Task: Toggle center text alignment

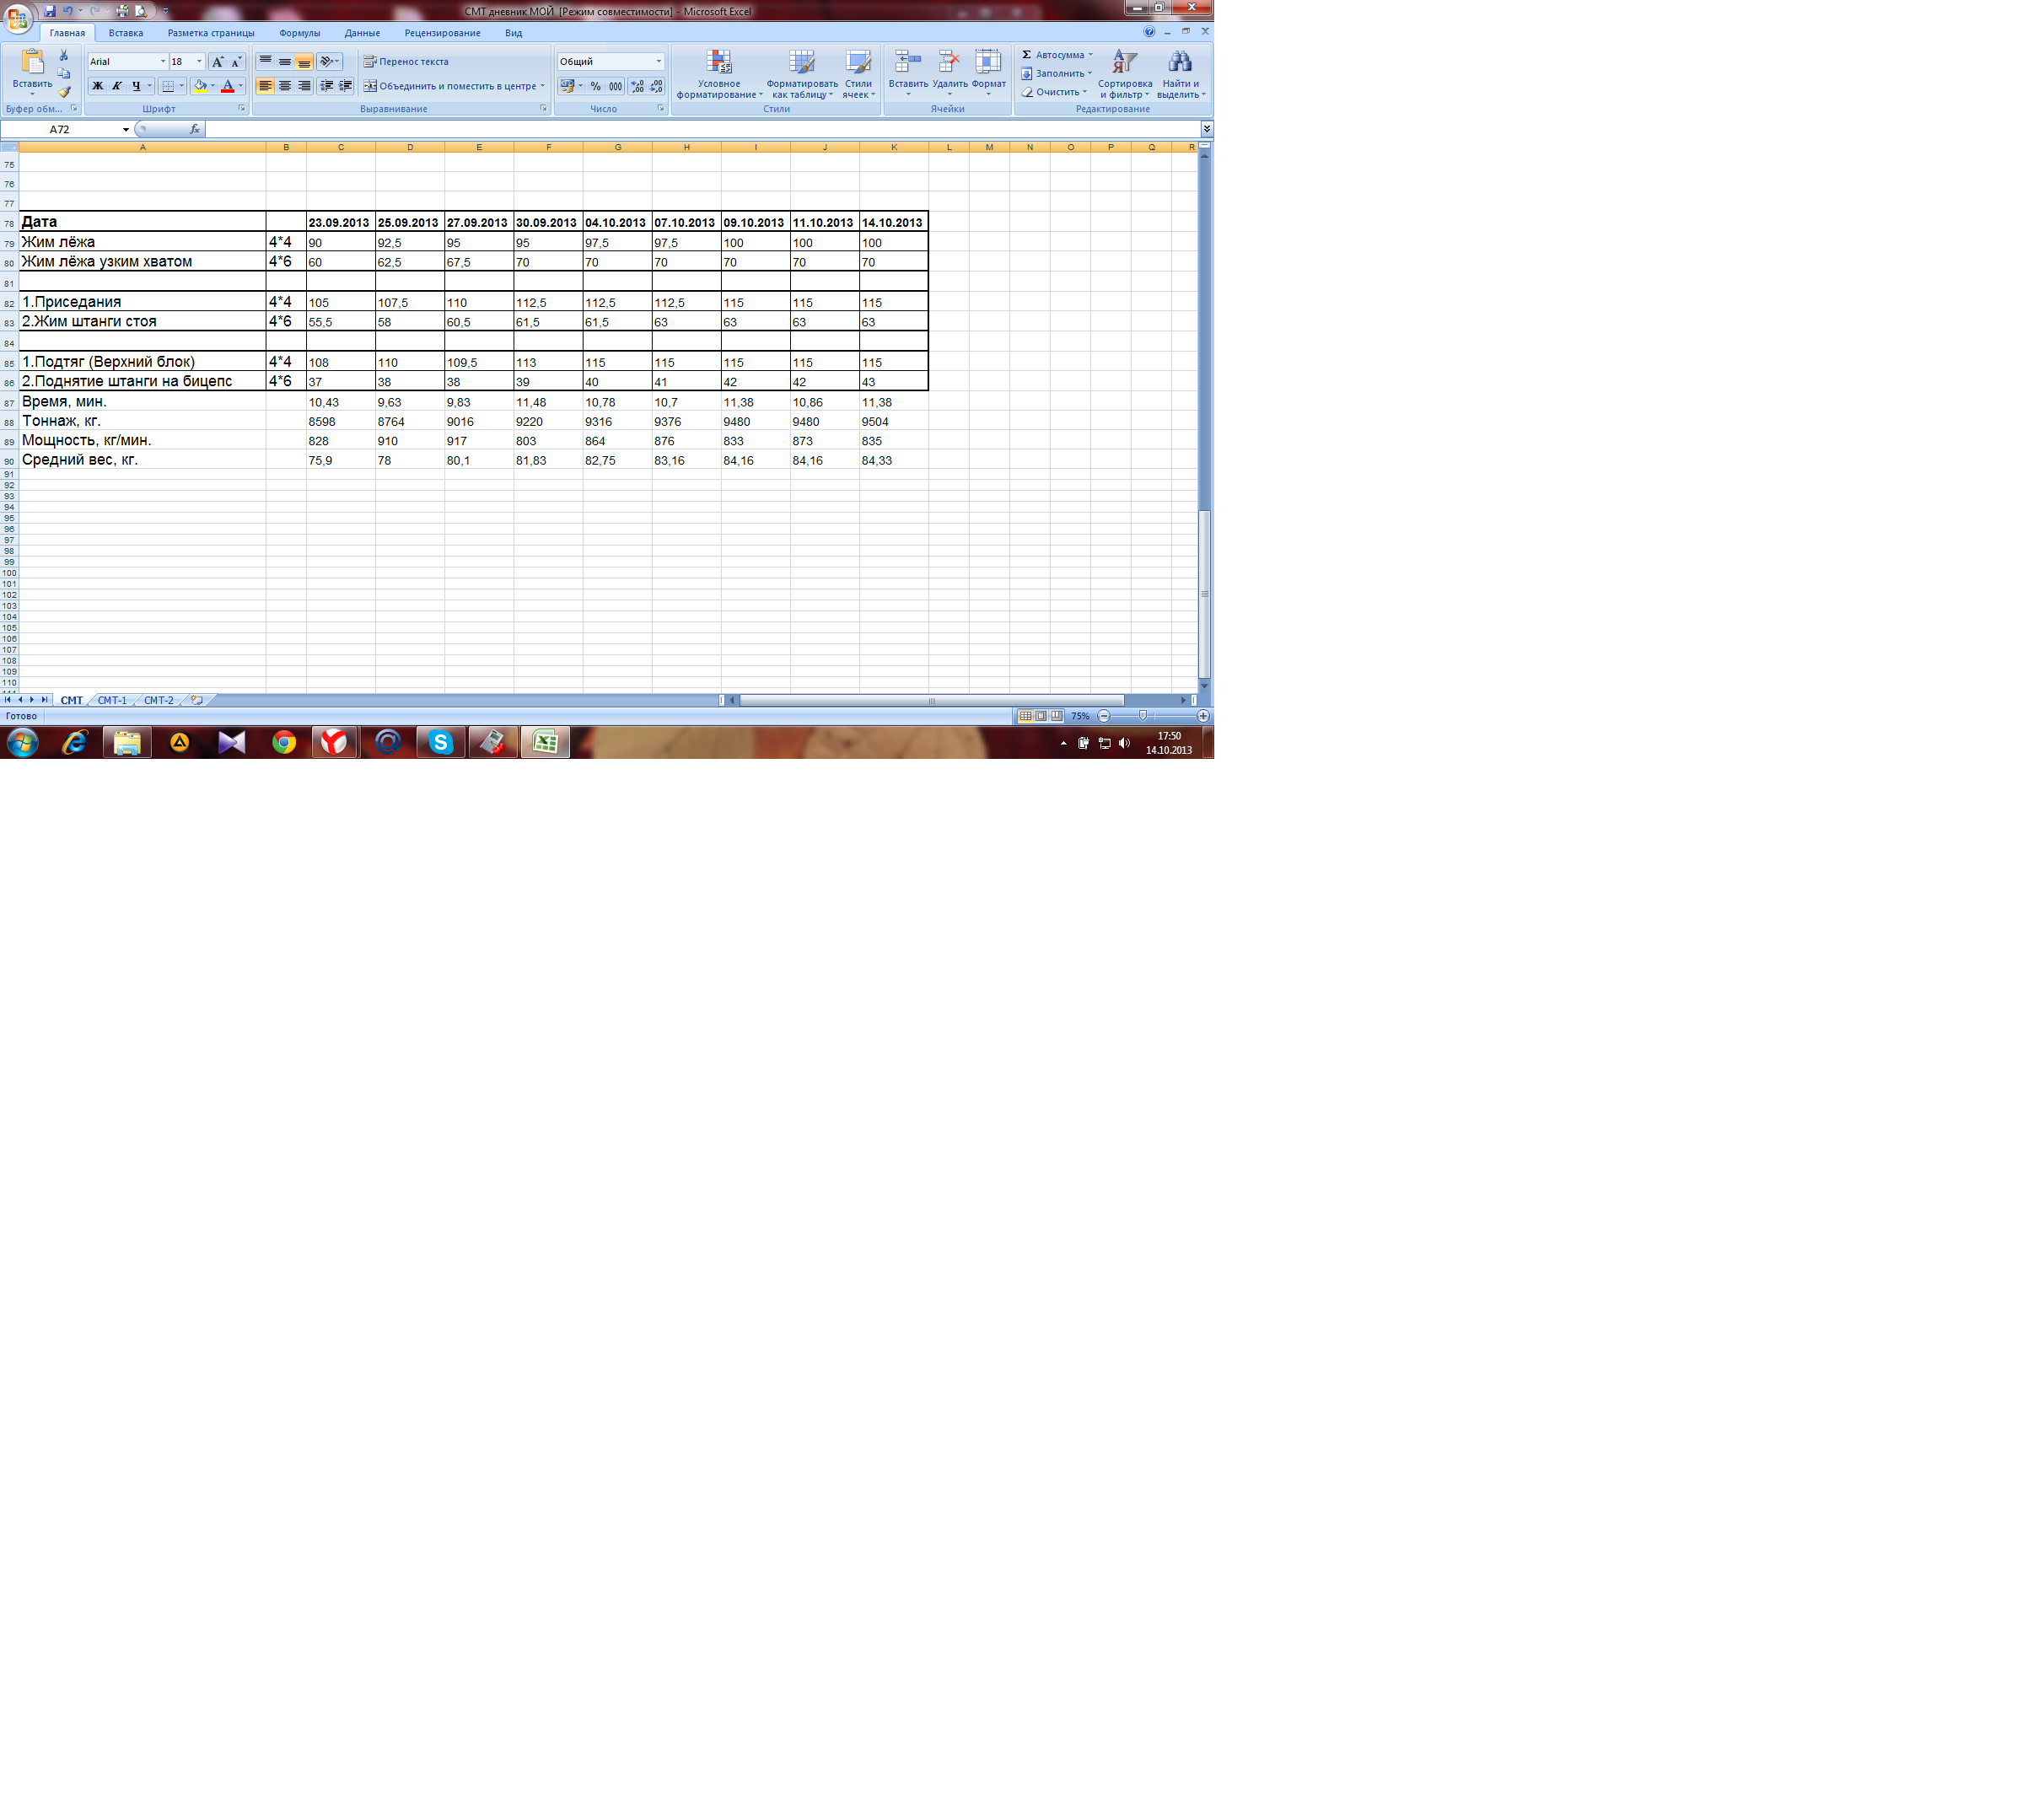Action: pyautogui.click(x=285, y=87)
